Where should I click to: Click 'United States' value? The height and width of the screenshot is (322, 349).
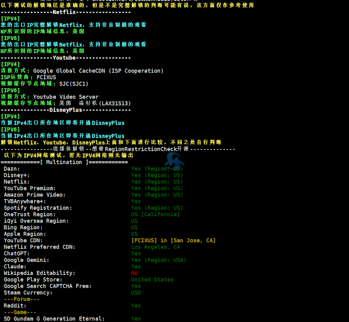[152, 280]
